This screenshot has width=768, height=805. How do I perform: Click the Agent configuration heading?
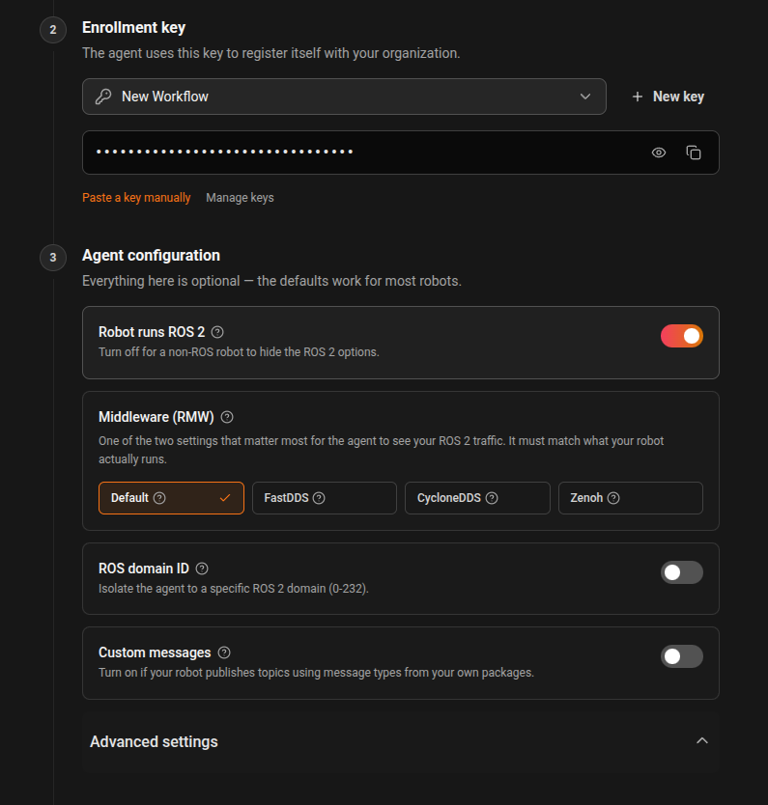151,255
